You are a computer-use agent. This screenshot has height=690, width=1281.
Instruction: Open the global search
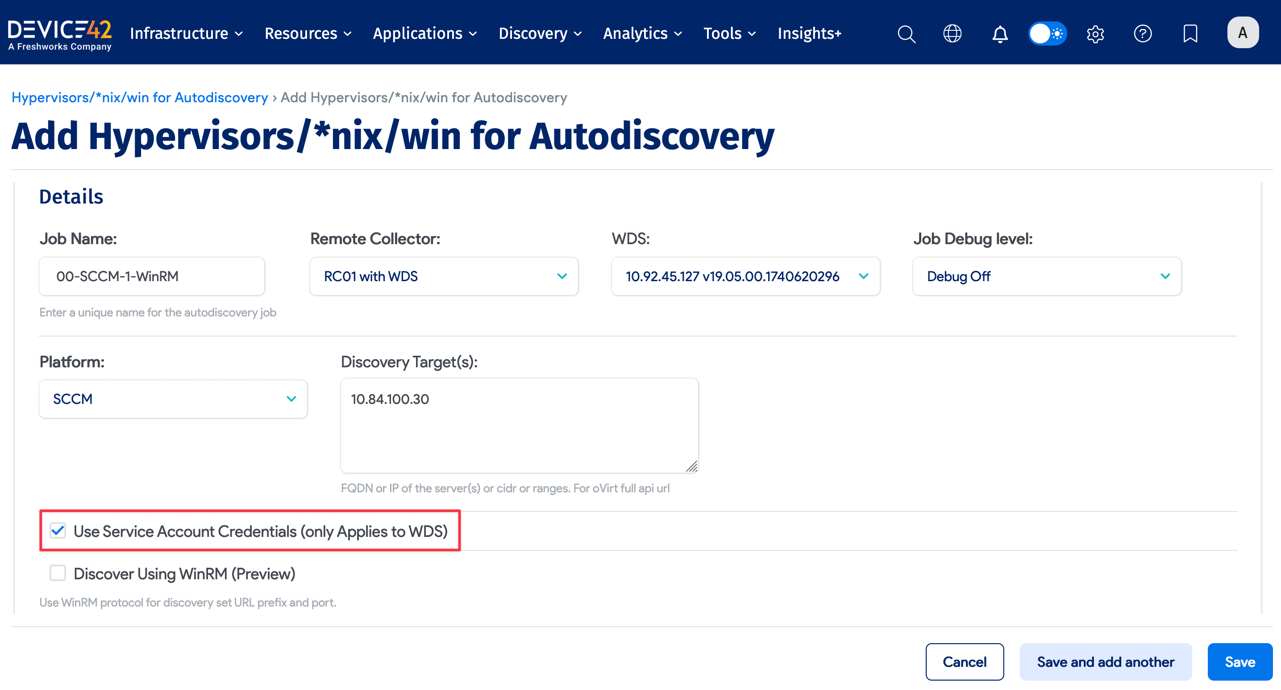906,33
